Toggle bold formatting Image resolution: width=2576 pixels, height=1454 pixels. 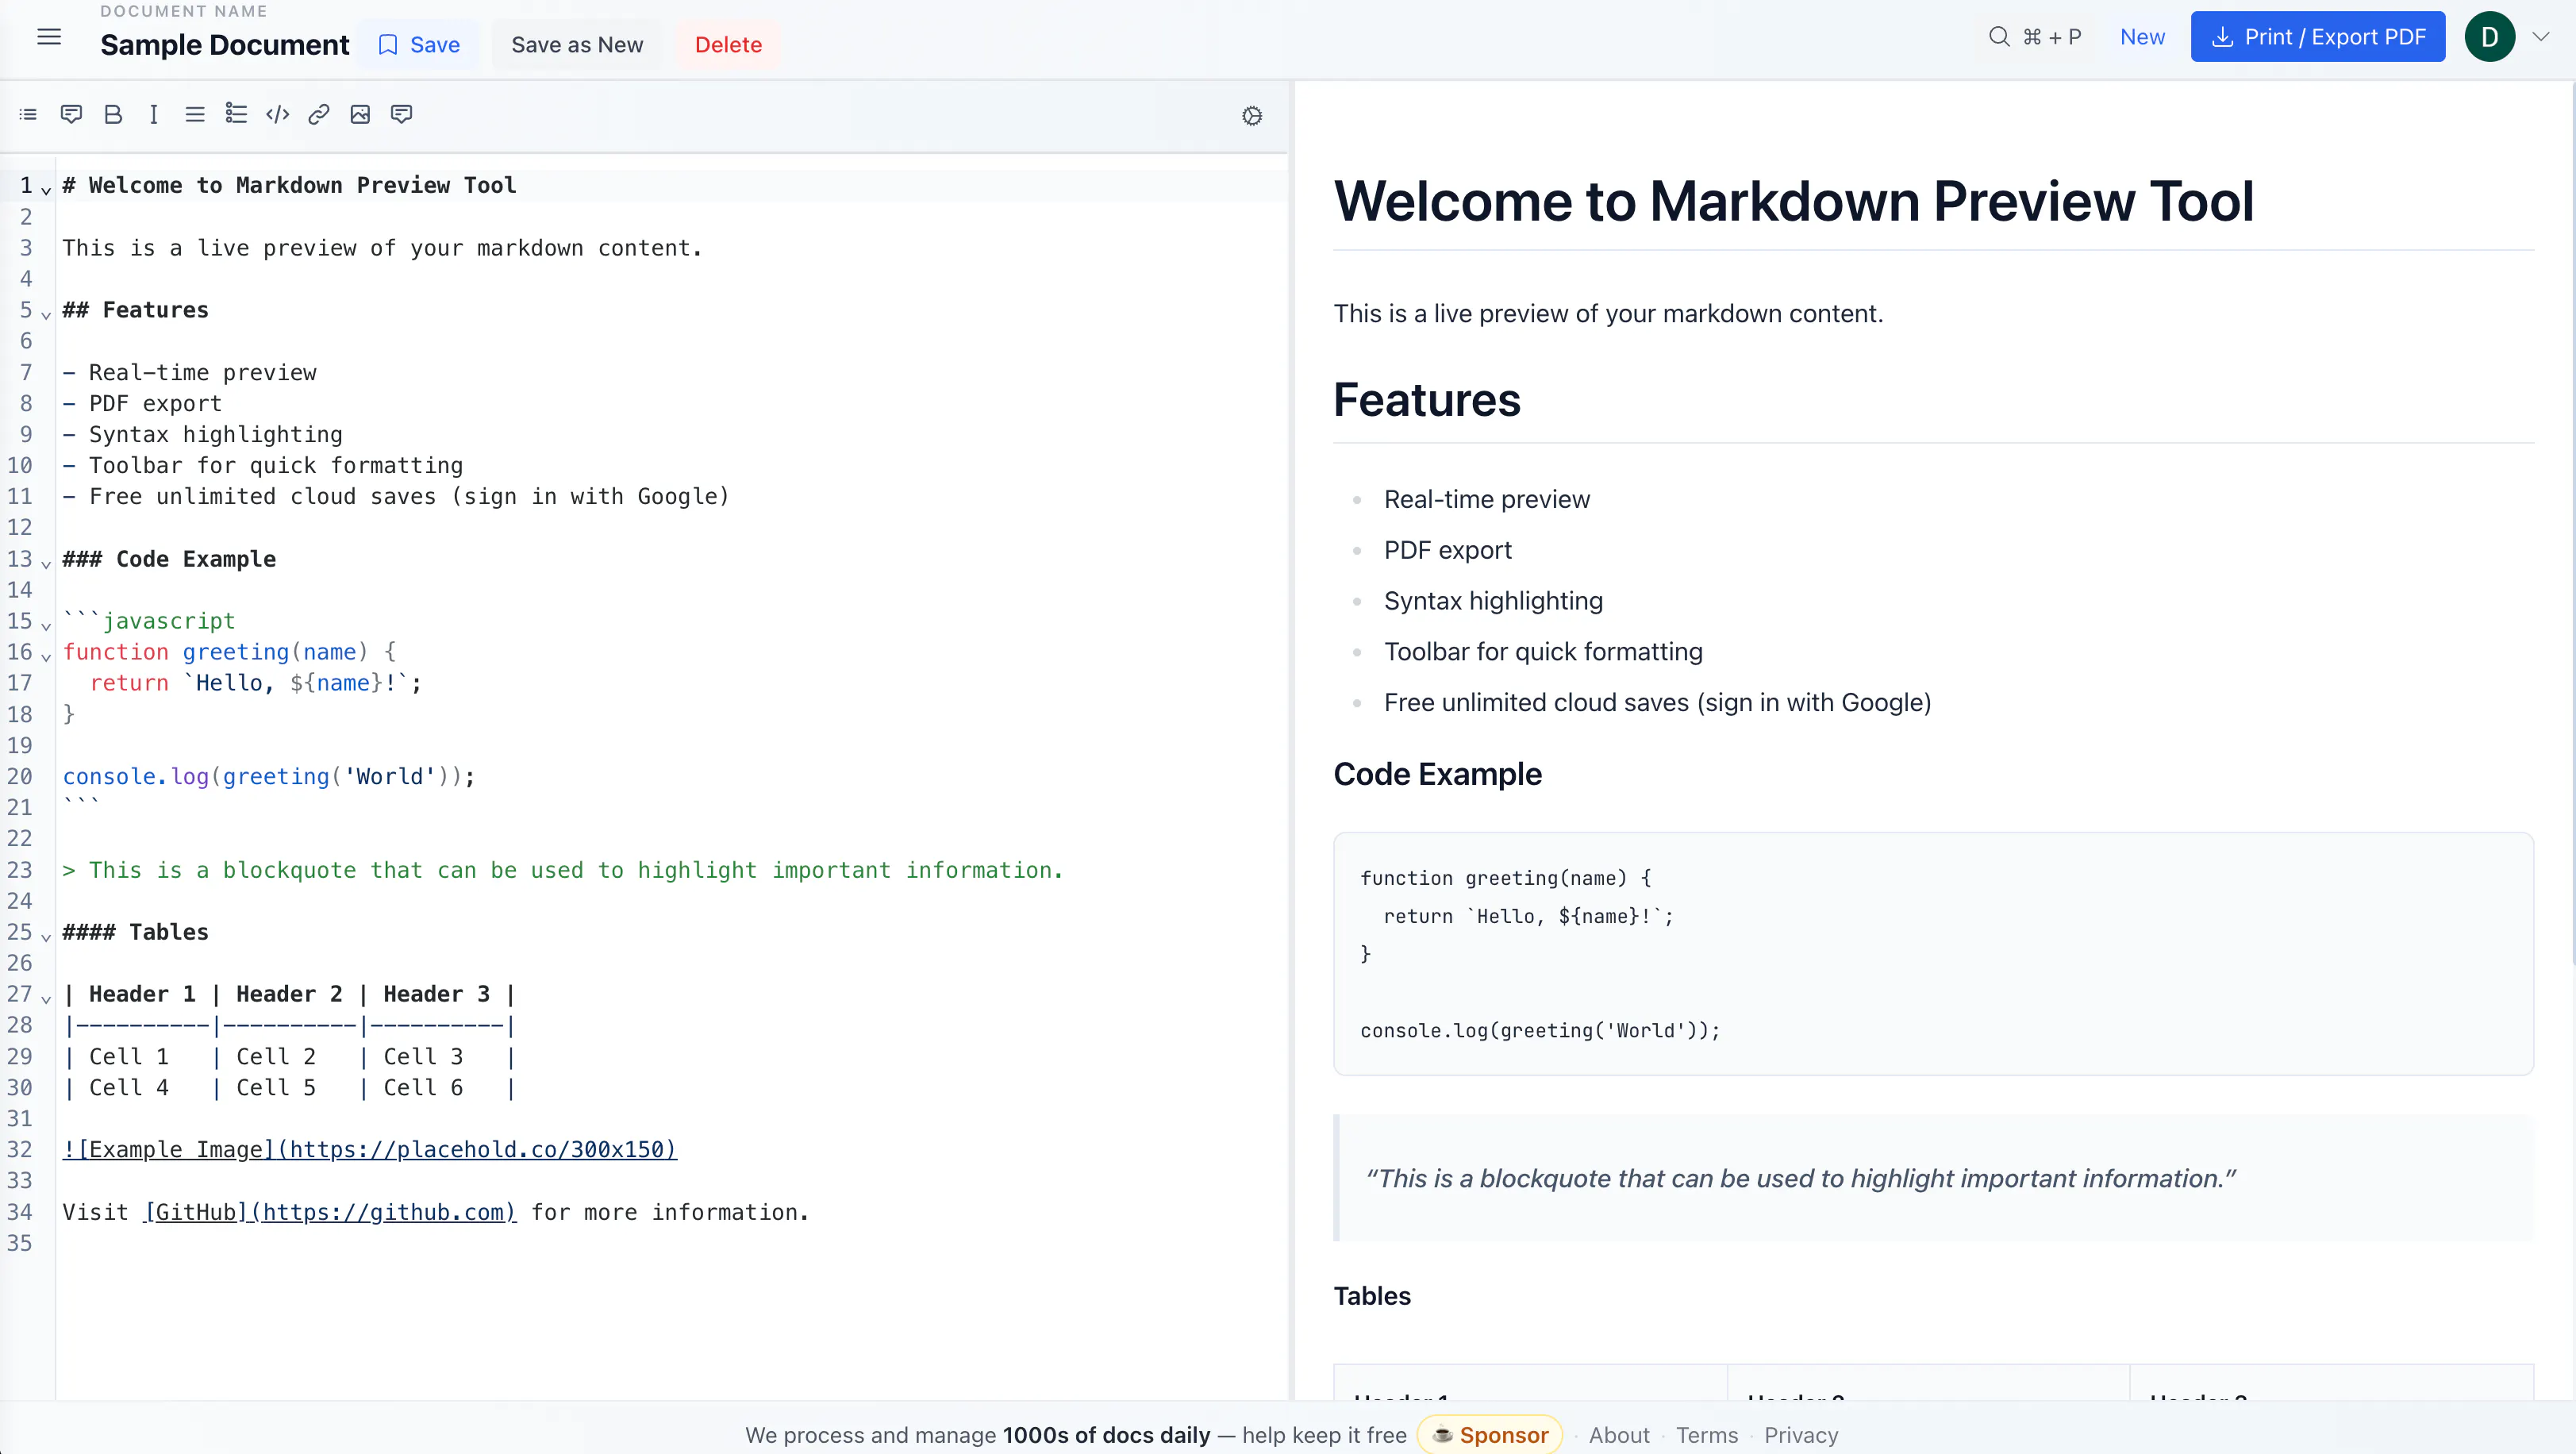pos(113,115)
